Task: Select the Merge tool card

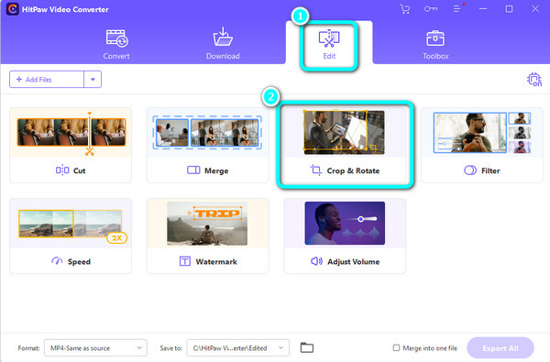Action: click(208, 145)
